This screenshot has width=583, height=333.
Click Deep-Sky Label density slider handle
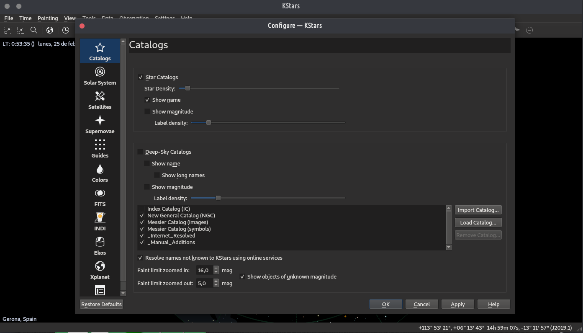[218, 198]
